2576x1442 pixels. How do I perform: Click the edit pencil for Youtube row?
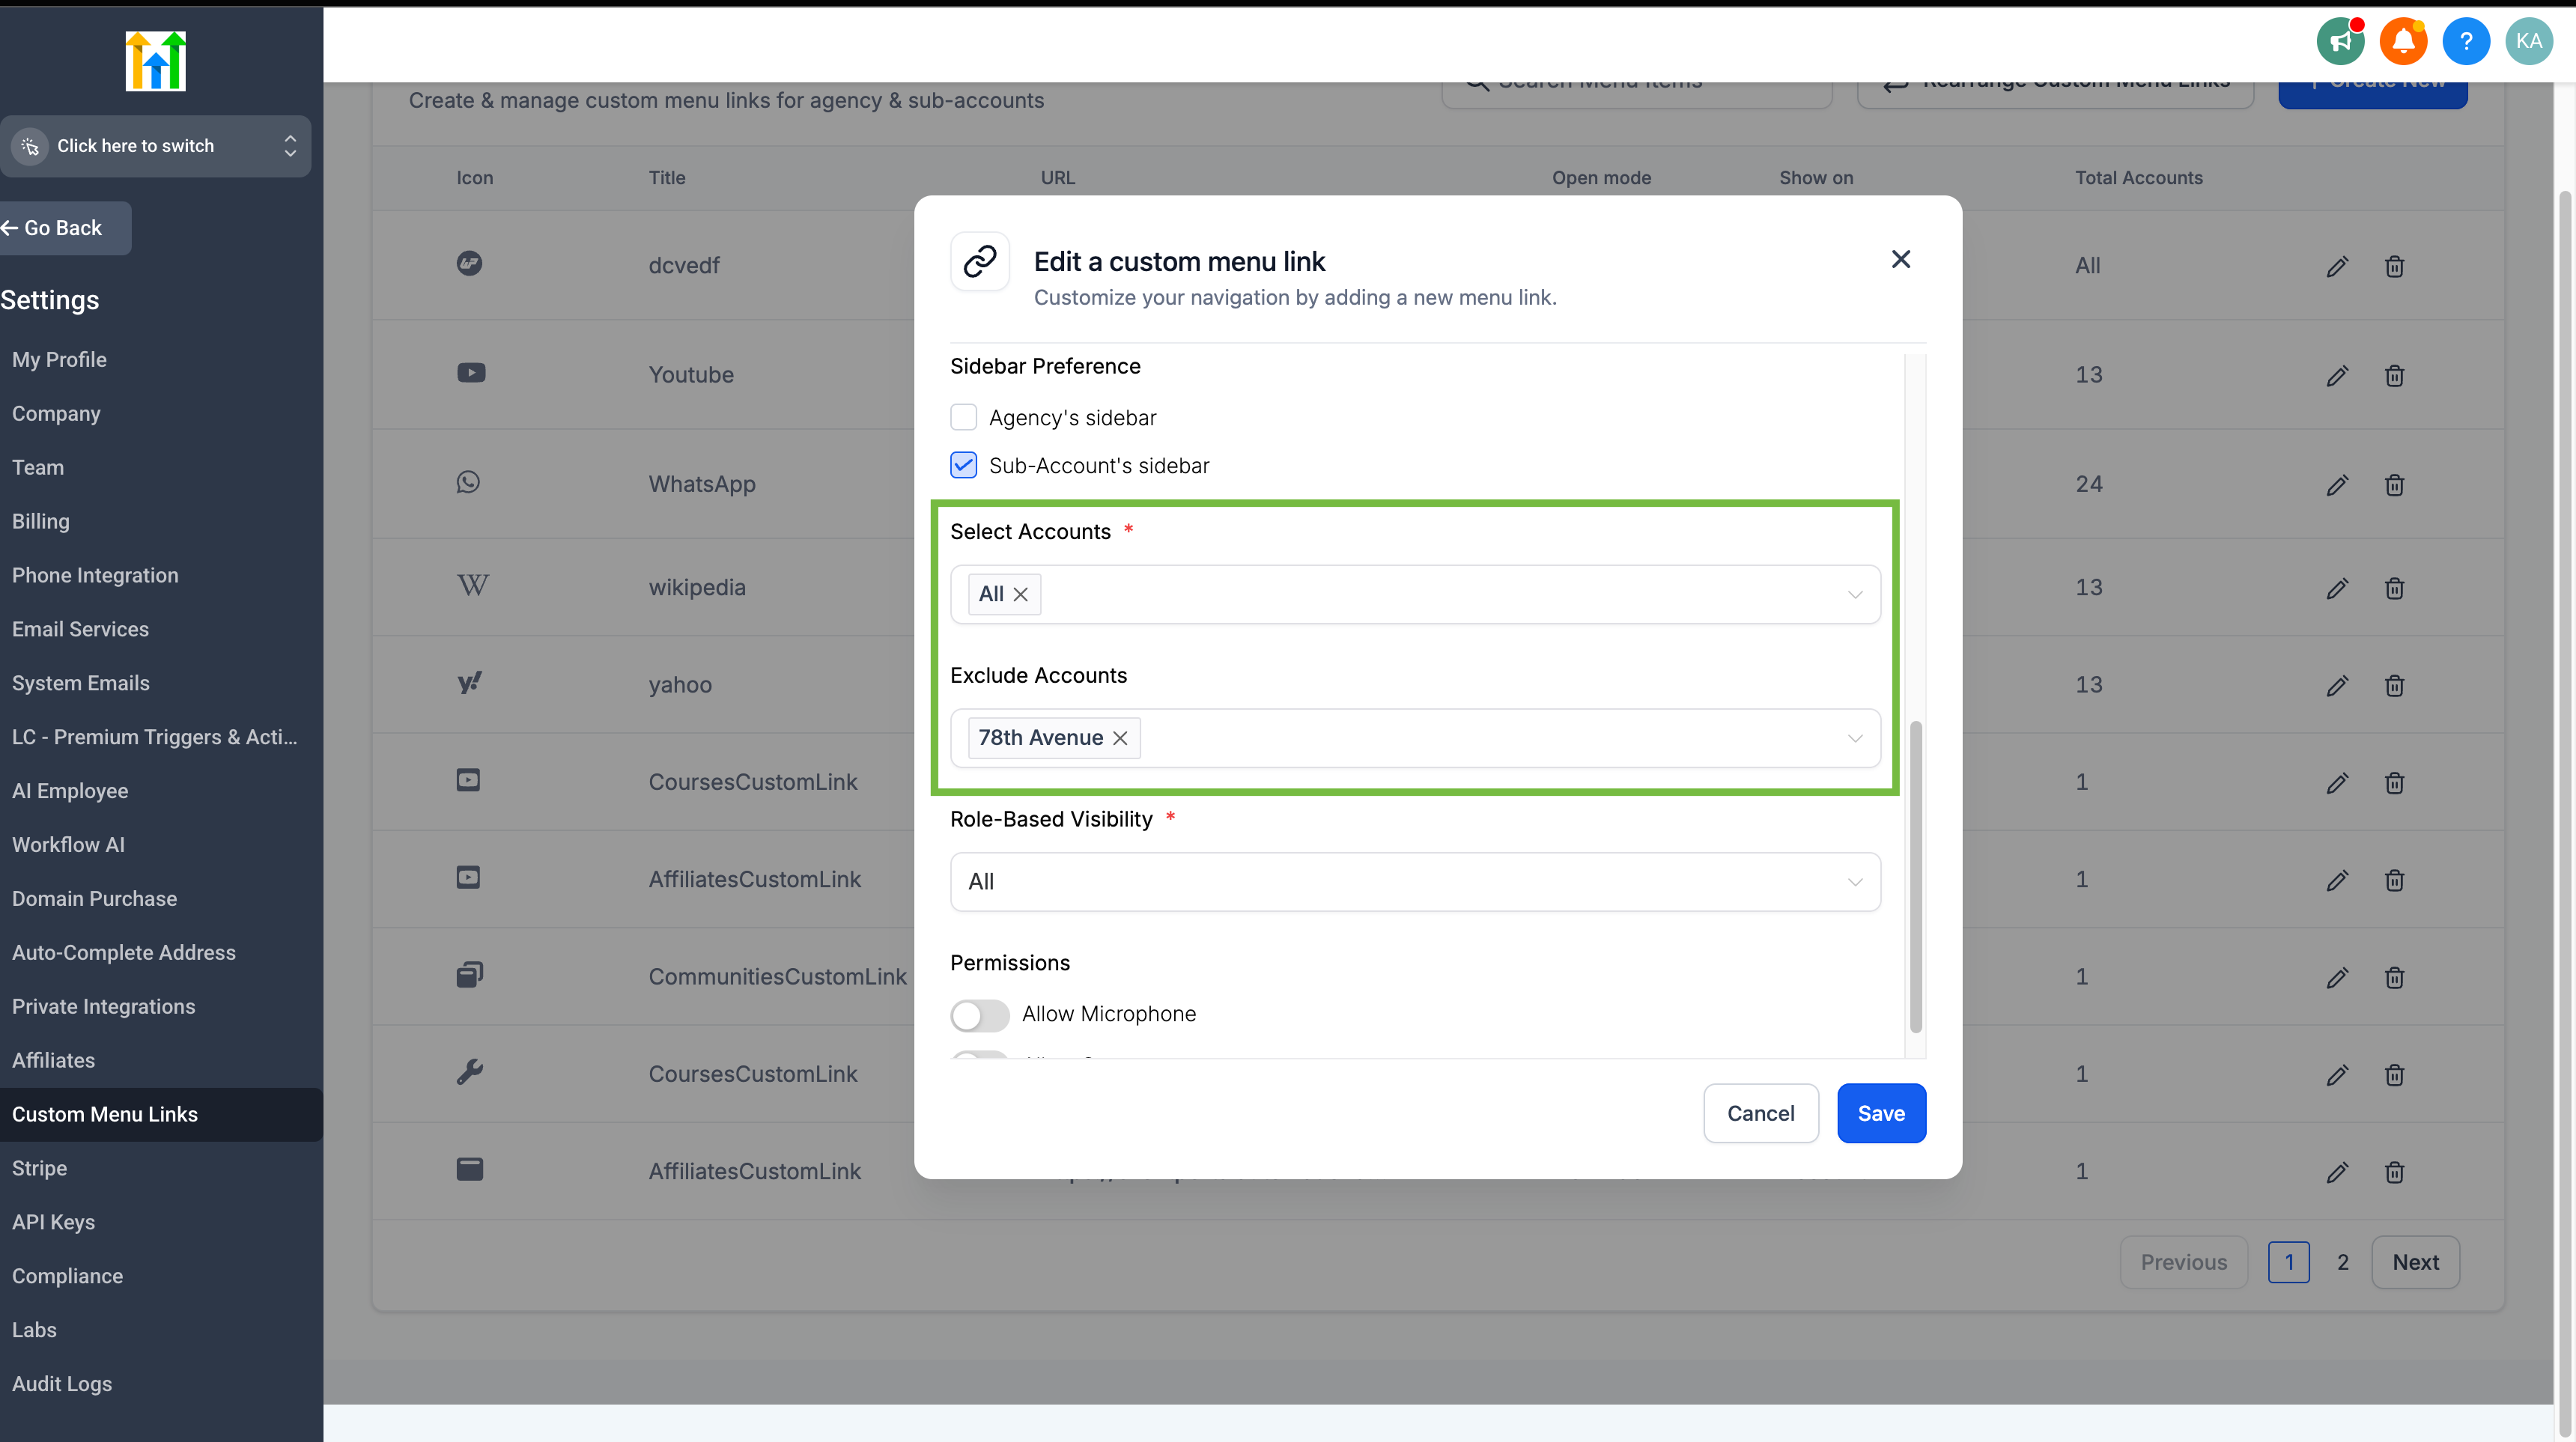[2337, 376]
